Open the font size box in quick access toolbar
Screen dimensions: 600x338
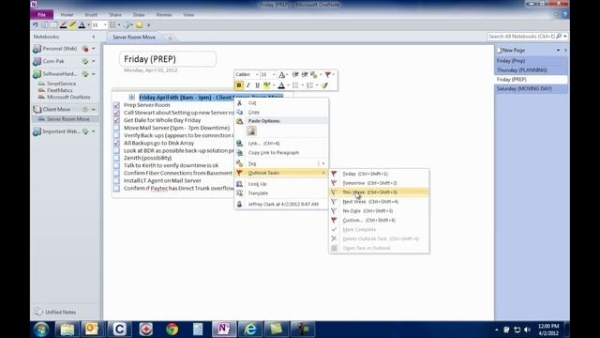point(98,25)
